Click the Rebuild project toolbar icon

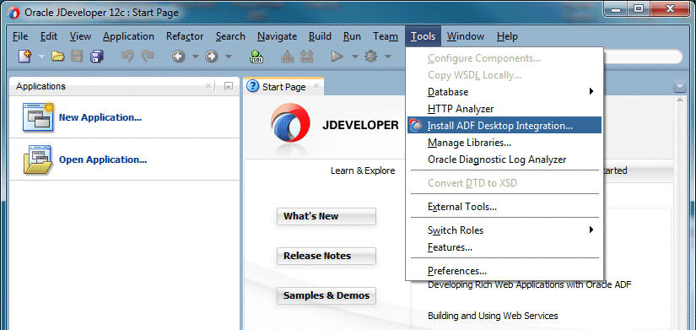point(307,57)
